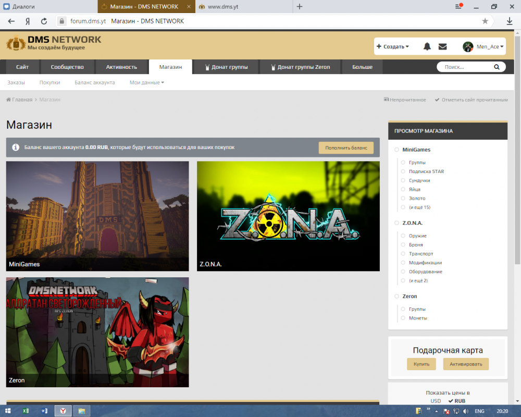Select the Сундучки category radio
The image size is (521, 417).
pos(403,180)
